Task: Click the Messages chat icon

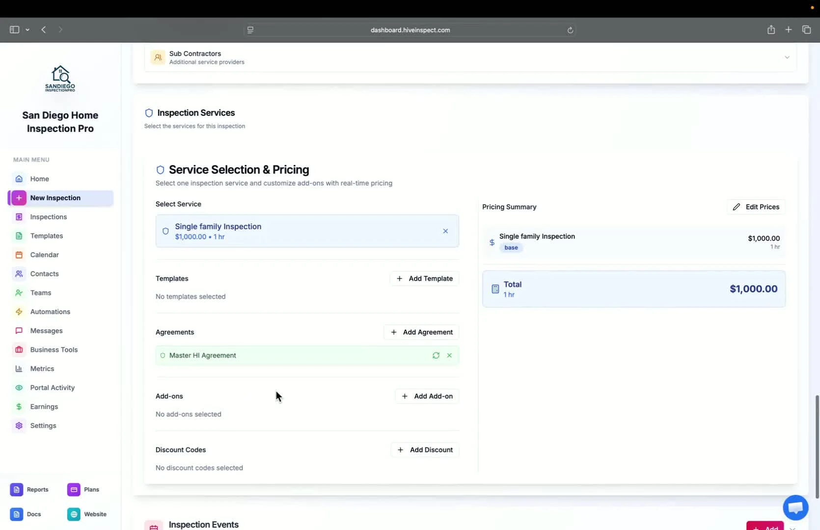Action: pos(19,331)
